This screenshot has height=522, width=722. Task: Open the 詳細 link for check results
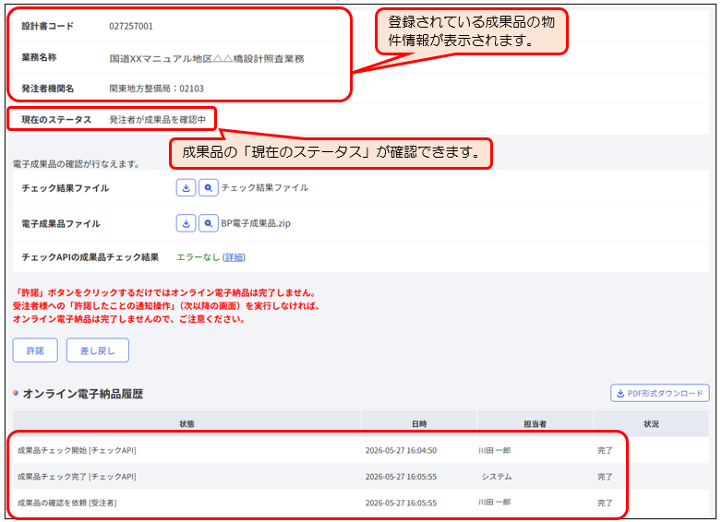click(234, 257)
